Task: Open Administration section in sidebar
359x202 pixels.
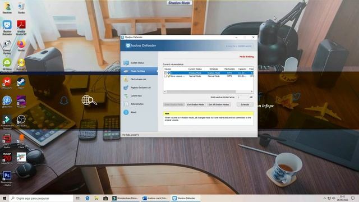Action: [139, 104]
